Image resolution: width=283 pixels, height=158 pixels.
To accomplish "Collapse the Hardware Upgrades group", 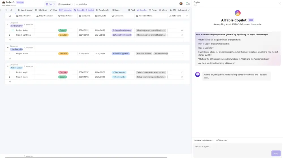I will coord(8,47).
